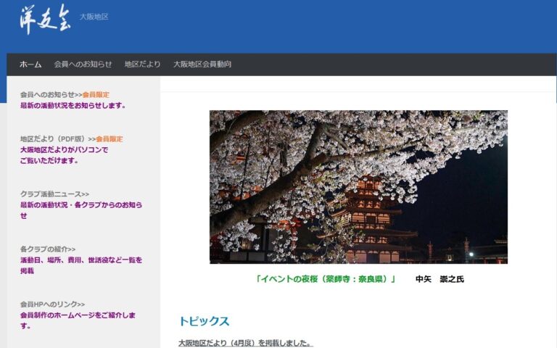Click the night cherry blossom pagoda photo
The image size is (557, 348).
point(358,186)
